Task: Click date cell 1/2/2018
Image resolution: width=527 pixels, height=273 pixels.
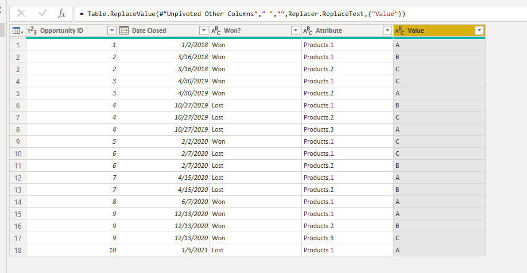Action: tap(164, 45)
